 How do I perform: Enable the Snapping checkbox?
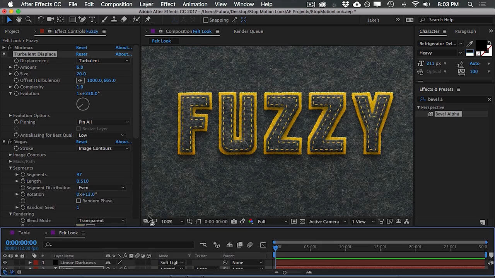[206, 20]
